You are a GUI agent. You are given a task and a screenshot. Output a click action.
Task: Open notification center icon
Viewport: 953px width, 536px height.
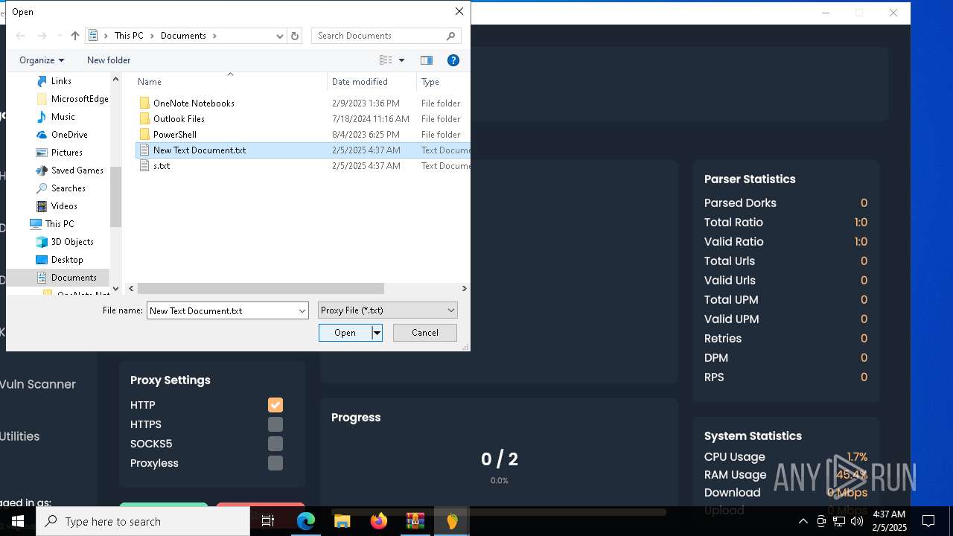[928, 521]
